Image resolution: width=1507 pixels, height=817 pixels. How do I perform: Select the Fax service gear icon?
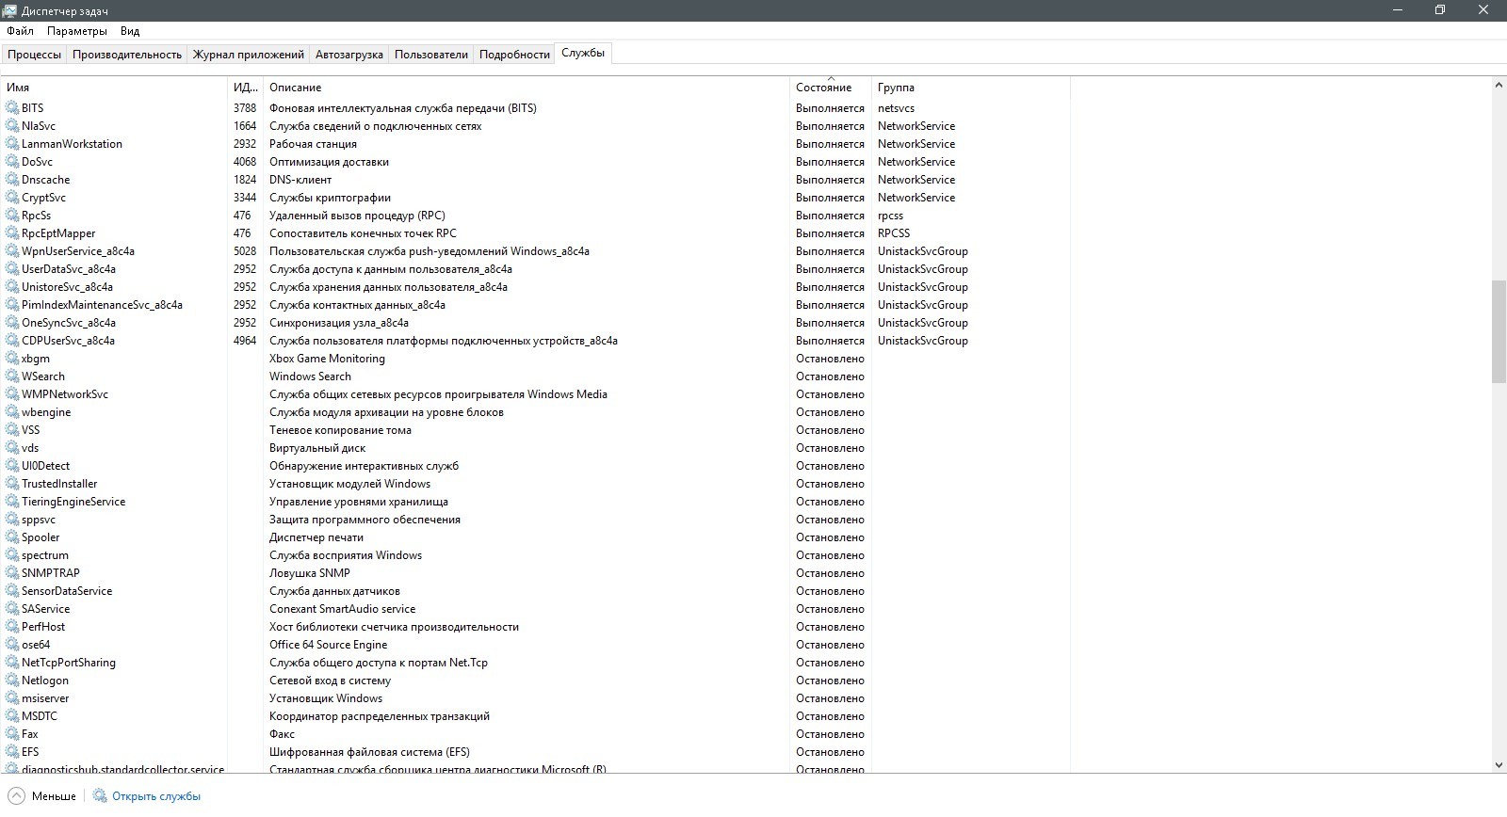click(x=12, y=734)
